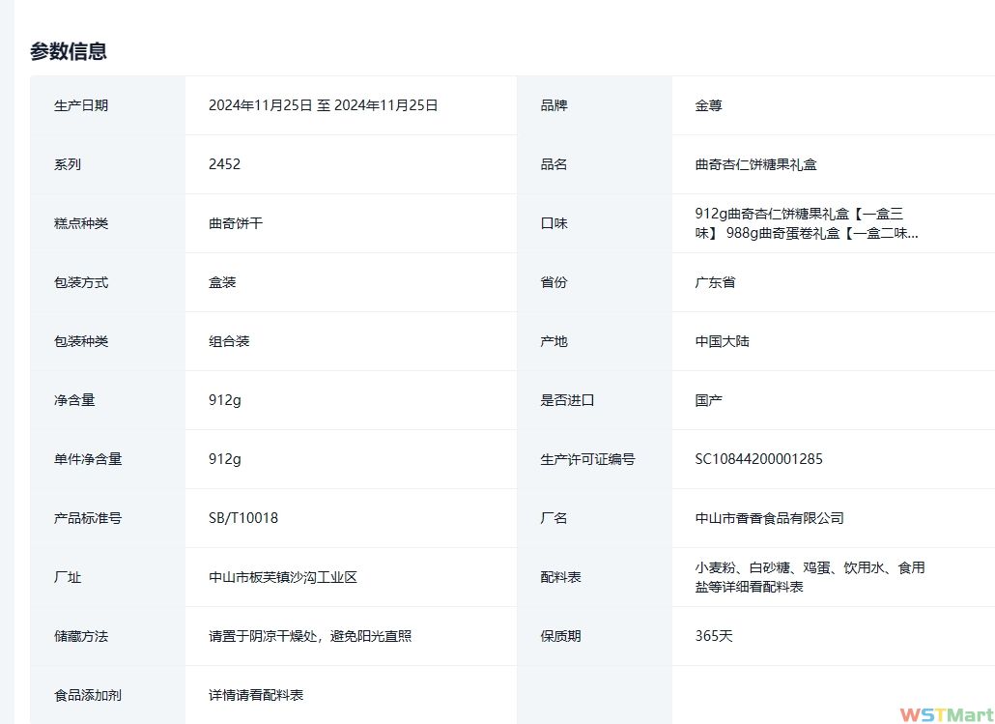Image resolution: width=995 pixels, height=724 pixels.
Task: Click the 净含量 value 912g
Action: click(x=224, y=400)
